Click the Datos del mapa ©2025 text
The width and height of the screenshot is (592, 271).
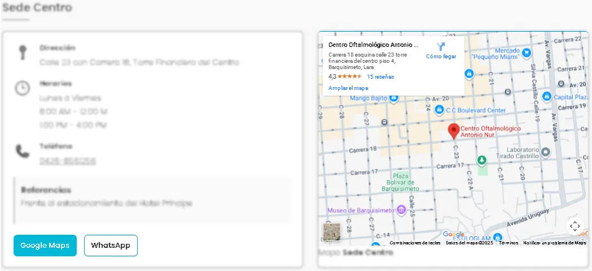(x=469, y=243)
